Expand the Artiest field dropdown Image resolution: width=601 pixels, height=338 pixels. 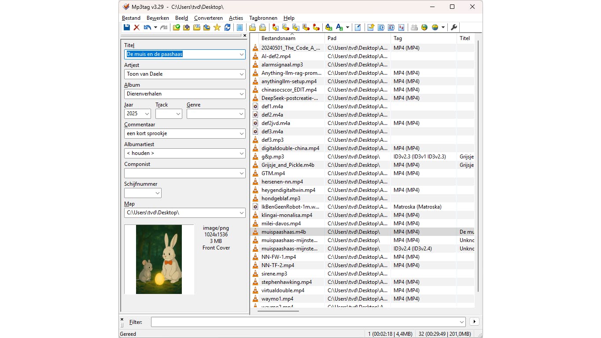(241, 74)
